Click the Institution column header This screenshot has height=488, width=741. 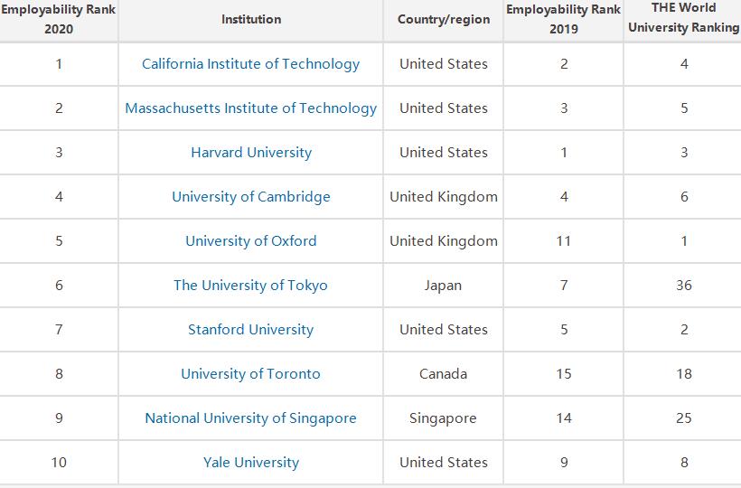[x=250, y=19]
